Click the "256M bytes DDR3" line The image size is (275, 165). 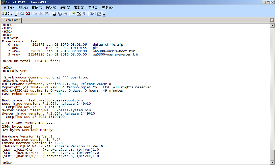pos(17,127)
